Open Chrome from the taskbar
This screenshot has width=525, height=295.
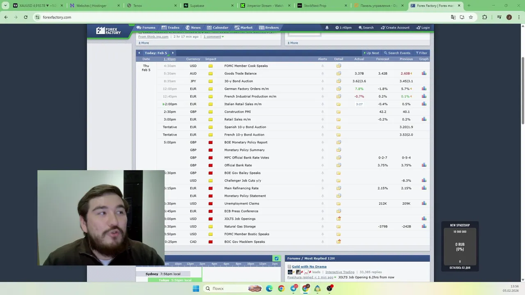[x=281, y=288]
